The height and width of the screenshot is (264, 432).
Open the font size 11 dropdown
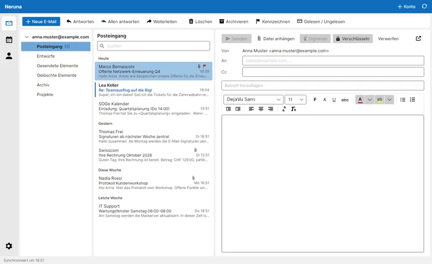coord(295,100)
